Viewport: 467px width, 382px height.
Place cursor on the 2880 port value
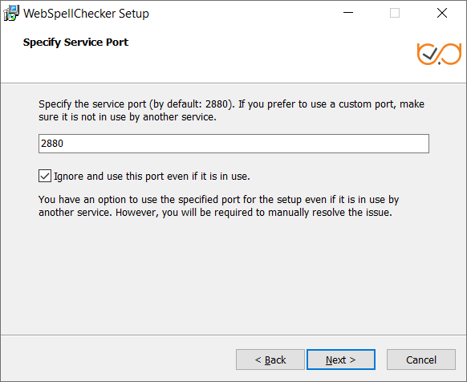point(52,144)
